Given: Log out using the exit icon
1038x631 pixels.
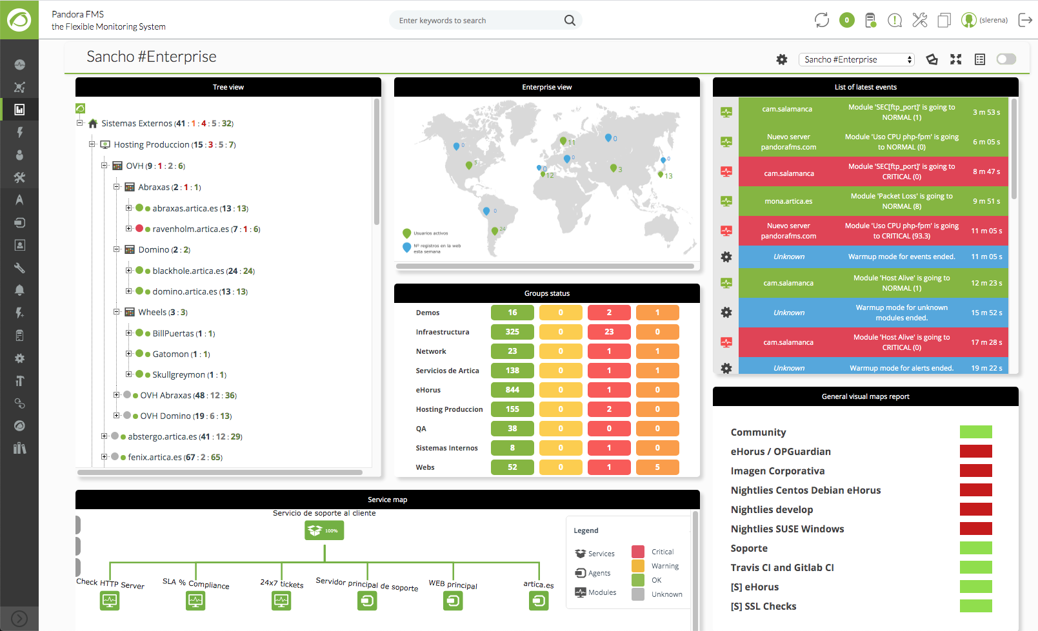Looking at the screenshot, I should pos(1025,20).
